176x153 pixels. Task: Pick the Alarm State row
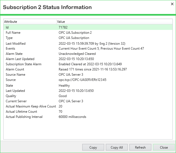pyautogui.click(x=14, y=54)
